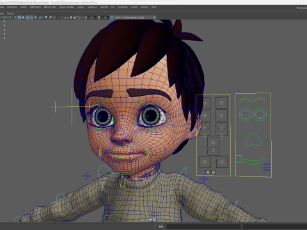Select the top-right diamond control in slider panel
Image resolution: width=307 pixels, height=230 pixels.
221,103
